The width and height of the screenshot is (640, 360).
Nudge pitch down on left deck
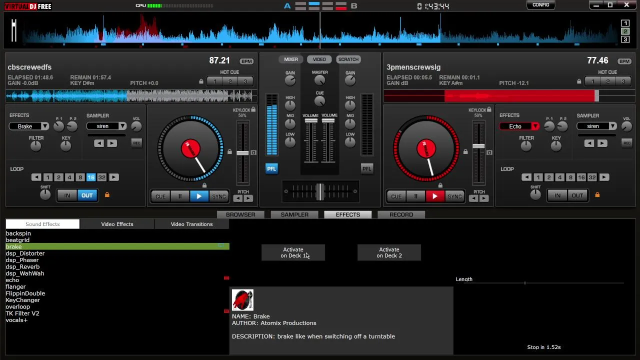(x=238, y=198)
